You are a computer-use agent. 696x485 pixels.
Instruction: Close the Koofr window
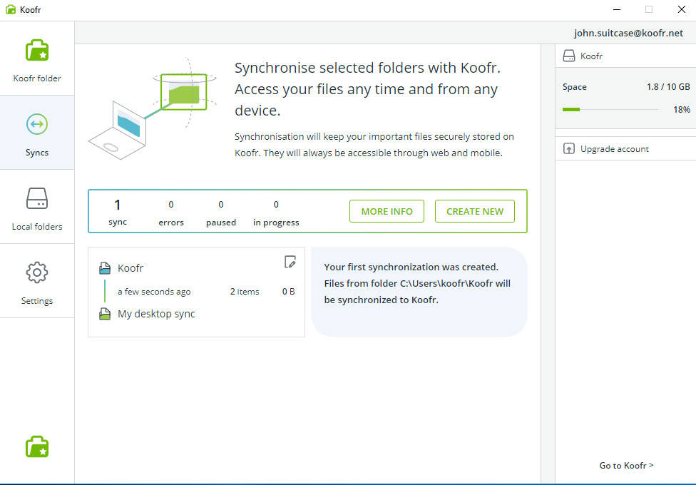pos(681,9)
